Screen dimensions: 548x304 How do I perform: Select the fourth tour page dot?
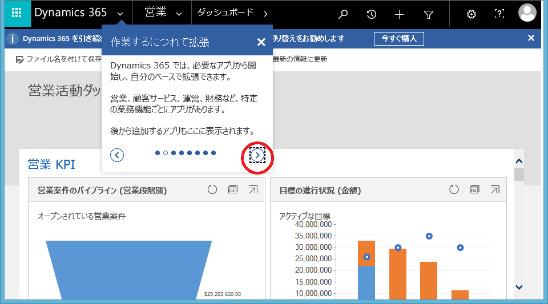click(182, 153)
